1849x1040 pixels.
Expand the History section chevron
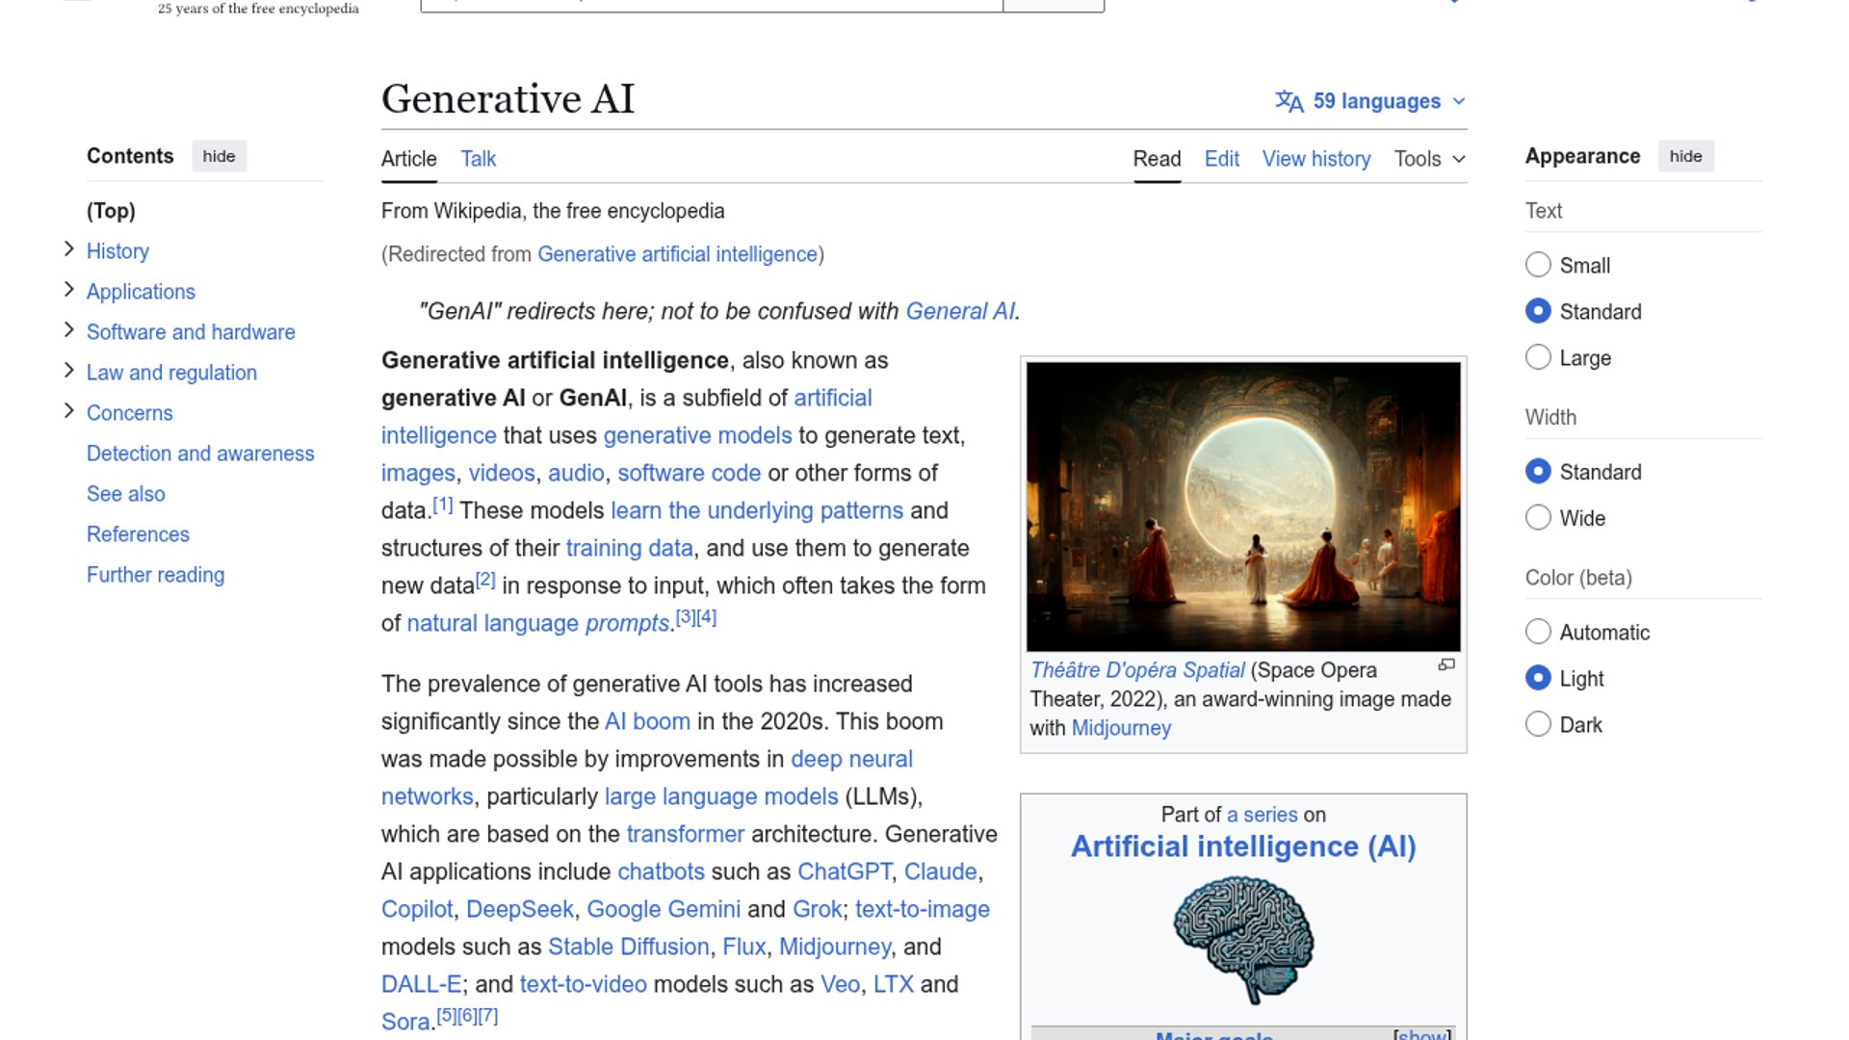[68, 249]
